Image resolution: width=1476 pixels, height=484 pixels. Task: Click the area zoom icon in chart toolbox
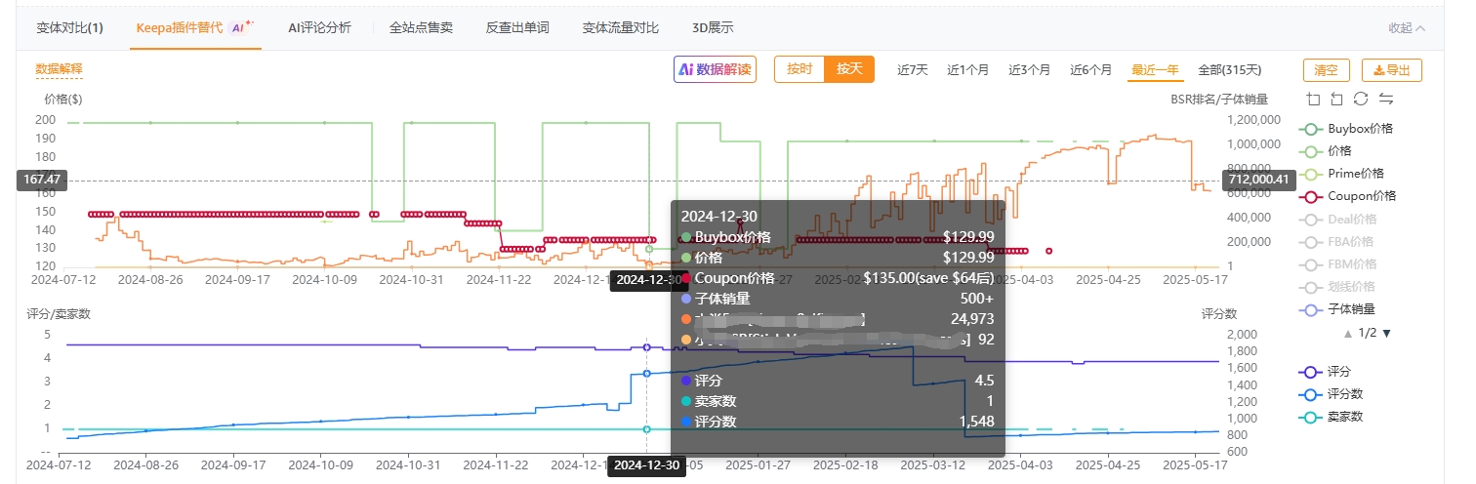(1313, 99)
